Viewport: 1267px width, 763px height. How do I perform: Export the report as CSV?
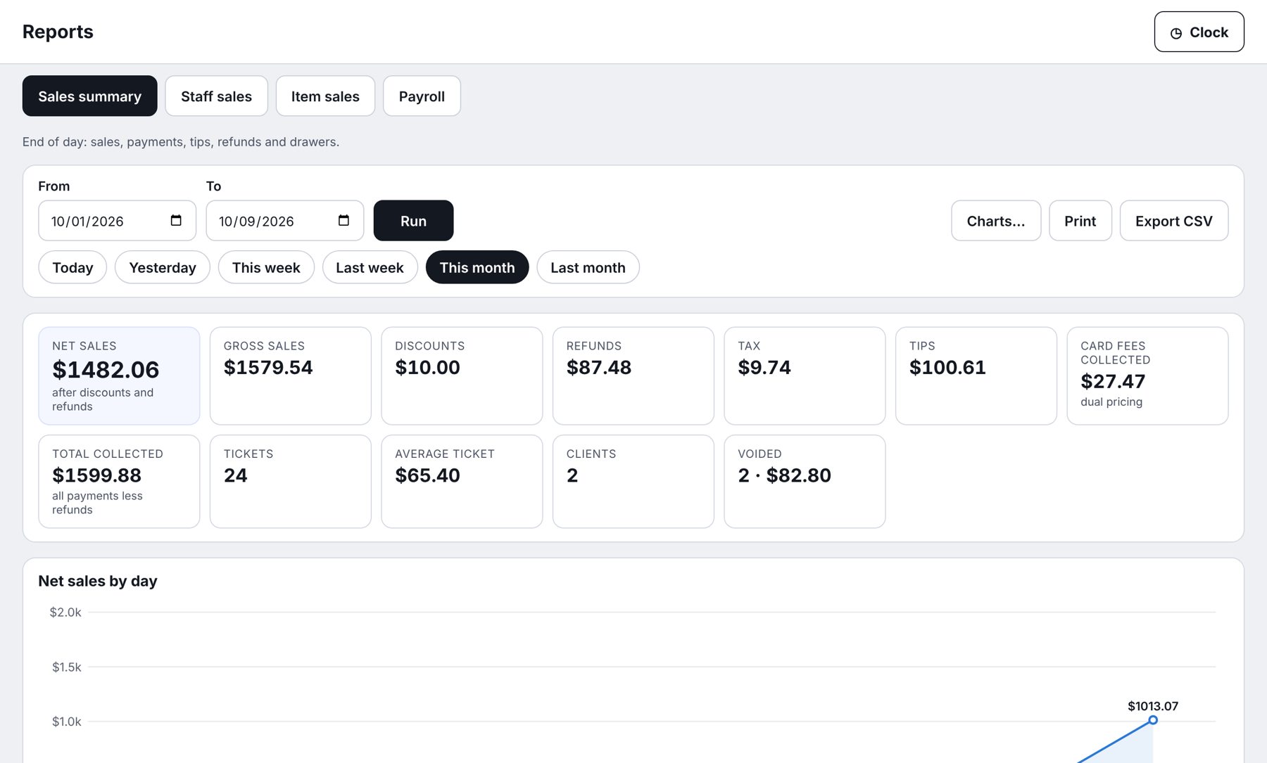[1173, 221]
